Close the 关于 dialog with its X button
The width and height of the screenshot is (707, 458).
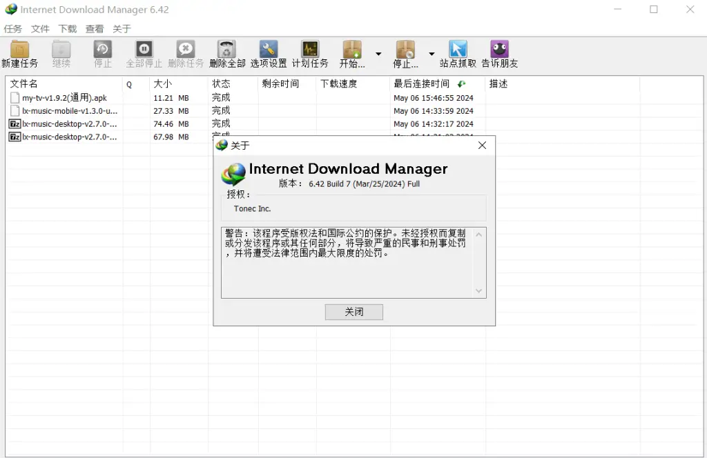(482, 146)
